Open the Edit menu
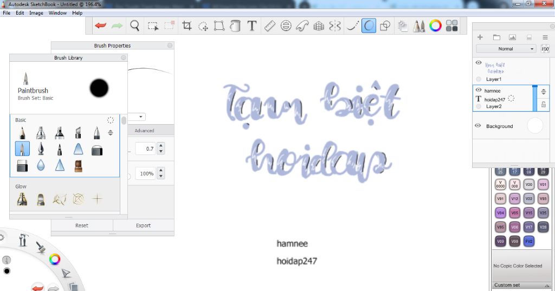 click(20, 13)
